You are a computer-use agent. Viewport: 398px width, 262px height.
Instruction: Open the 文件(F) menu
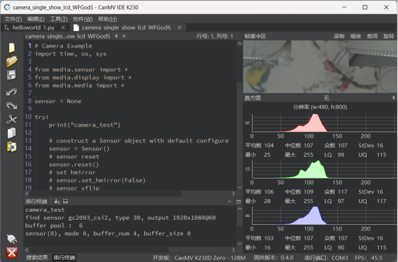13,19
